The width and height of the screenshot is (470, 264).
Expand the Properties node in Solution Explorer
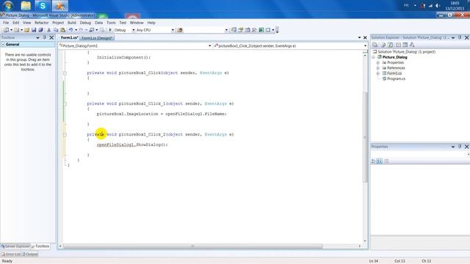click(378, 63)
